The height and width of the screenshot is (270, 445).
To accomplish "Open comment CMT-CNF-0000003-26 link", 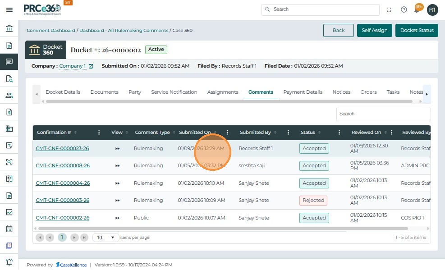I will point(63,200).
